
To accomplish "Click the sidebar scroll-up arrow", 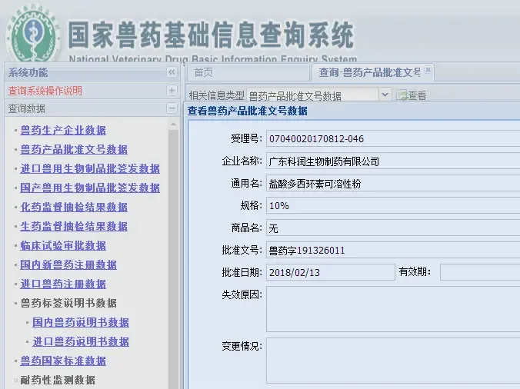I will point(173,125).
